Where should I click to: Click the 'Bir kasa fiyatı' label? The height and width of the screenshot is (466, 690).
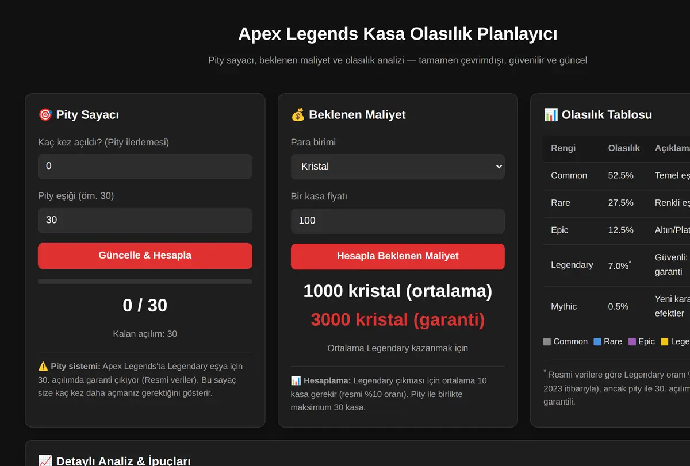tap(319, 197)
